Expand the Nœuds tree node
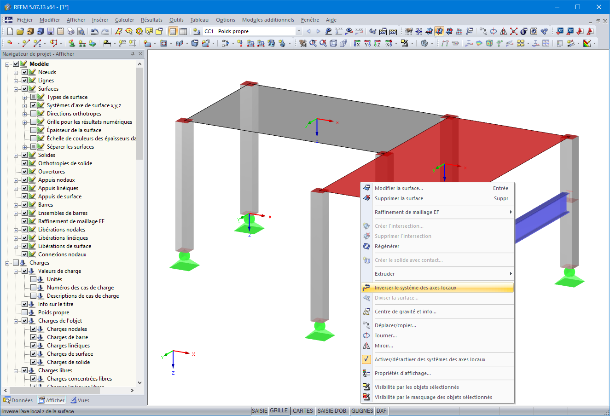The image size is (610, 416). [16, 72]
